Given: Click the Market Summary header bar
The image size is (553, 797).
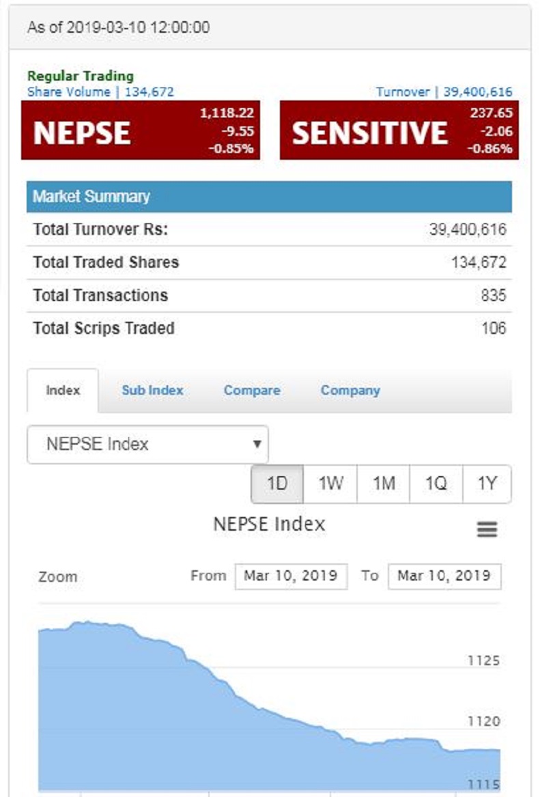Looking at the screenshot, I should point(269,197).
